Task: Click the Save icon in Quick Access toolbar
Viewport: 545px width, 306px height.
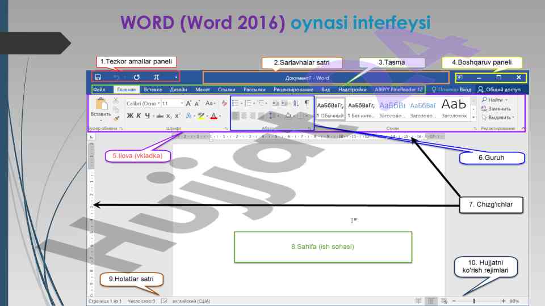Action: coord(98,77)
